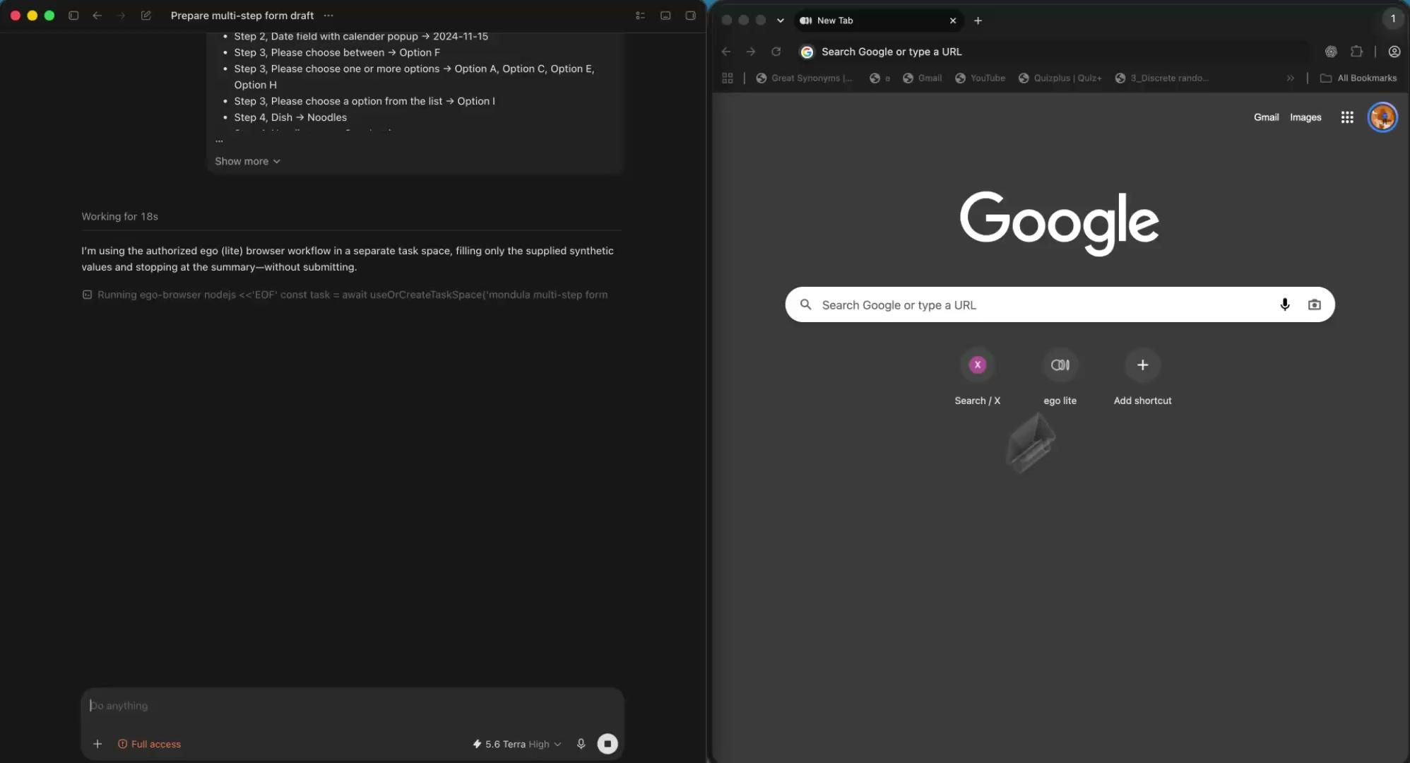Open the three-dot menu beside the chat title
The width and height of the screenshot is (1410, 763).
[x=328, y=16]
